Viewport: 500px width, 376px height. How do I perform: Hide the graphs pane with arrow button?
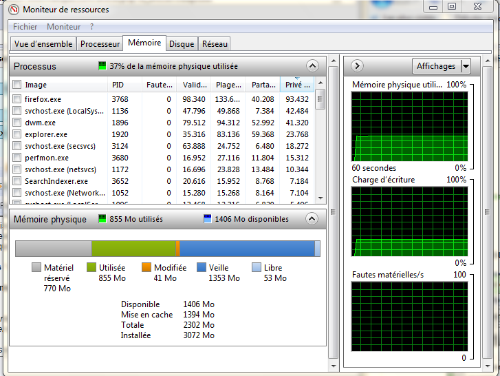click(x=357, y=65)
